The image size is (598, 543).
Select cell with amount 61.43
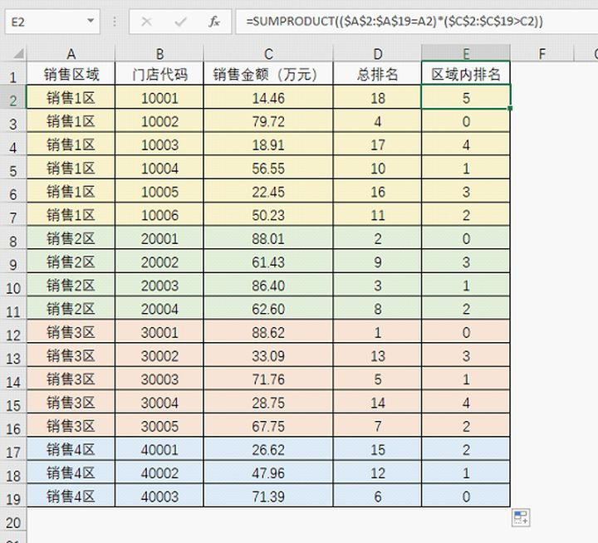coord(268,262)
